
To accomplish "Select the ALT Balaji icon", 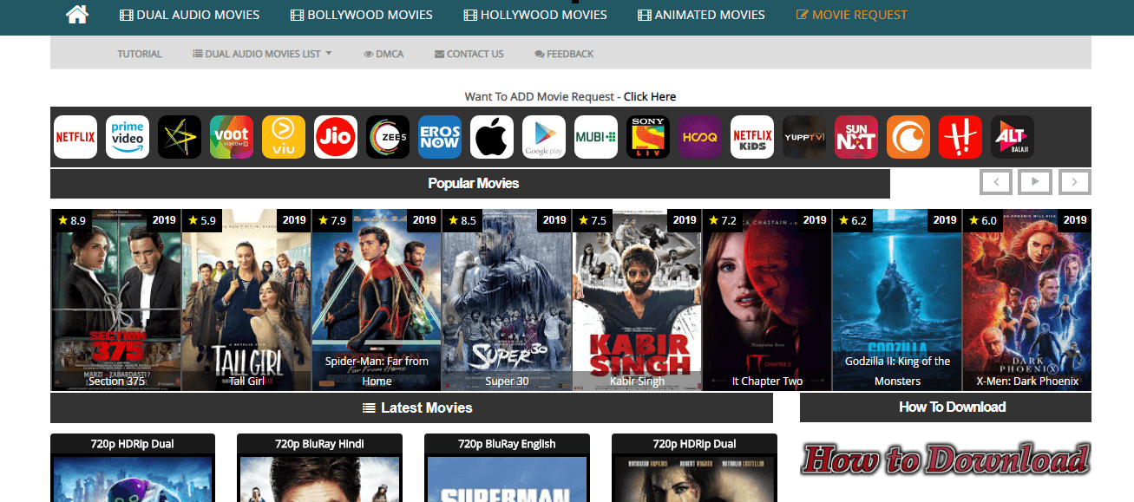I will click(1013, 137).
